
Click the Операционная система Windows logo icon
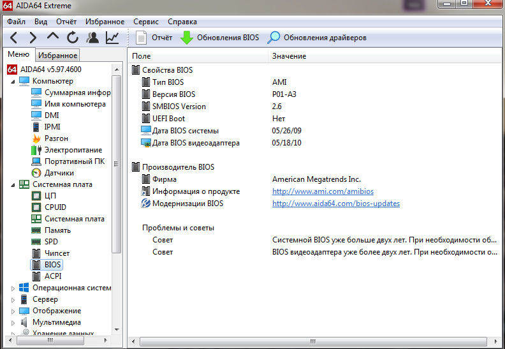(x=24, y=288)
